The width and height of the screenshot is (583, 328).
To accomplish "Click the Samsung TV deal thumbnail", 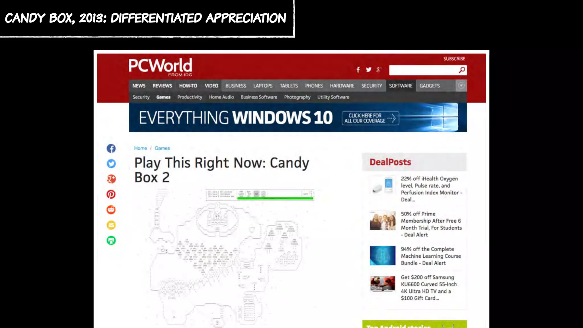I will coord(383,283).
